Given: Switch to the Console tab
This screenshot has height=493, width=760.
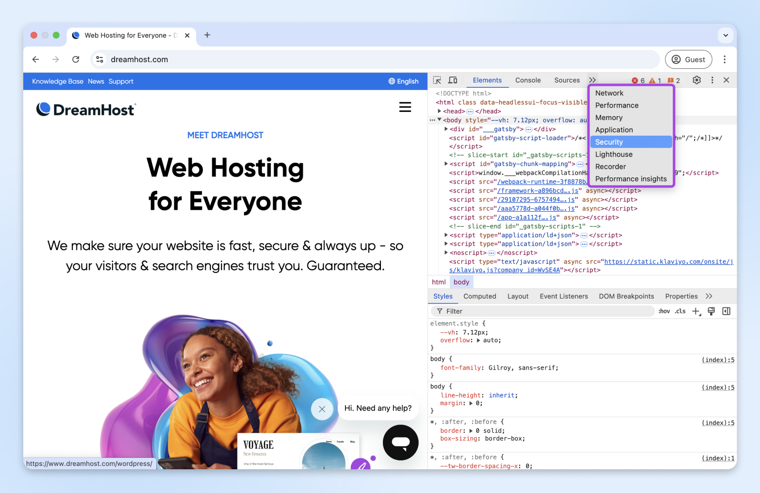Looking at the screenshot, I should (x=528, y=80).
